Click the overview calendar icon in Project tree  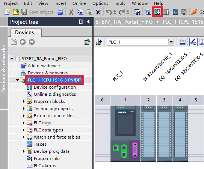87,42
